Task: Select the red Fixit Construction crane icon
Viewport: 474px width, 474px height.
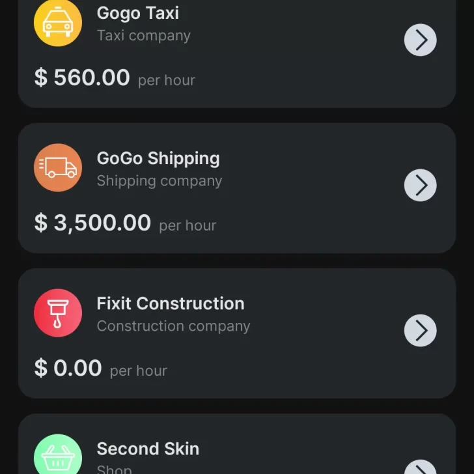Action: point(58,313)
